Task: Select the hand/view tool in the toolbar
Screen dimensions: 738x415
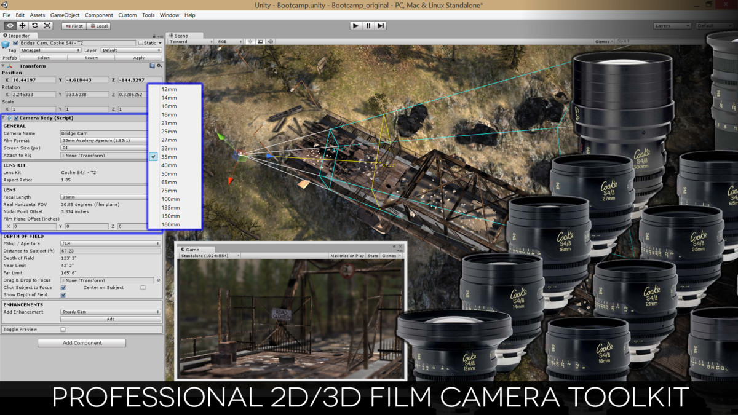Action: 10,26
